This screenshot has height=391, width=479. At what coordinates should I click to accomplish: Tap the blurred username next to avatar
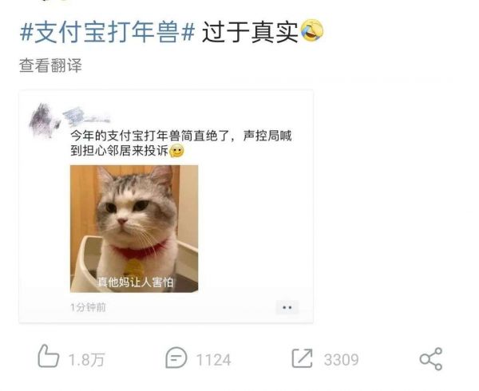tap(86, 117)
